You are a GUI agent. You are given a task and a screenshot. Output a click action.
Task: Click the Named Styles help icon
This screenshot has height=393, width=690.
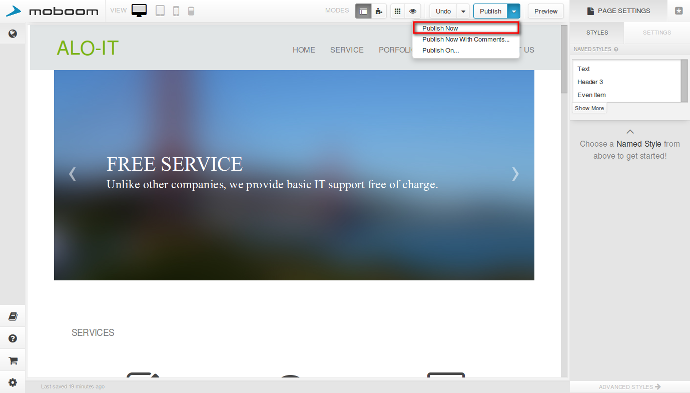tap(616, 49)
